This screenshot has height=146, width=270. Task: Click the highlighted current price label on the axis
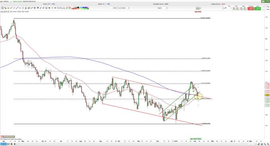[x=267, y=95]
